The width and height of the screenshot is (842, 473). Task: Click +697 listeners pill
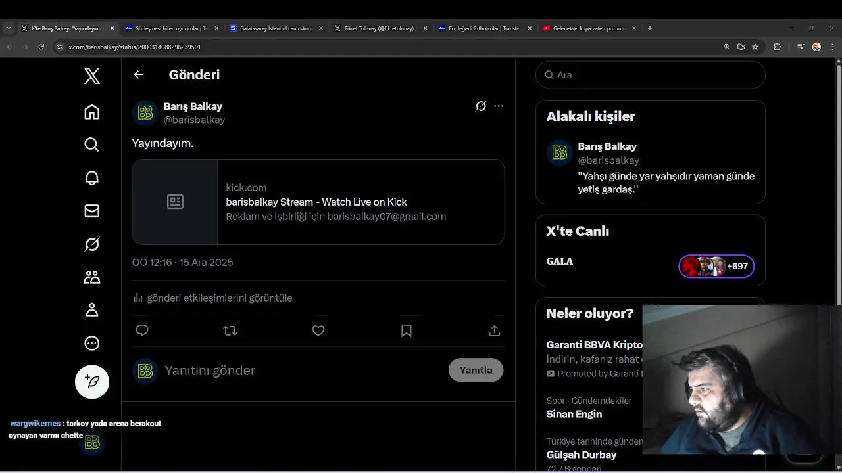click(716, 266)
